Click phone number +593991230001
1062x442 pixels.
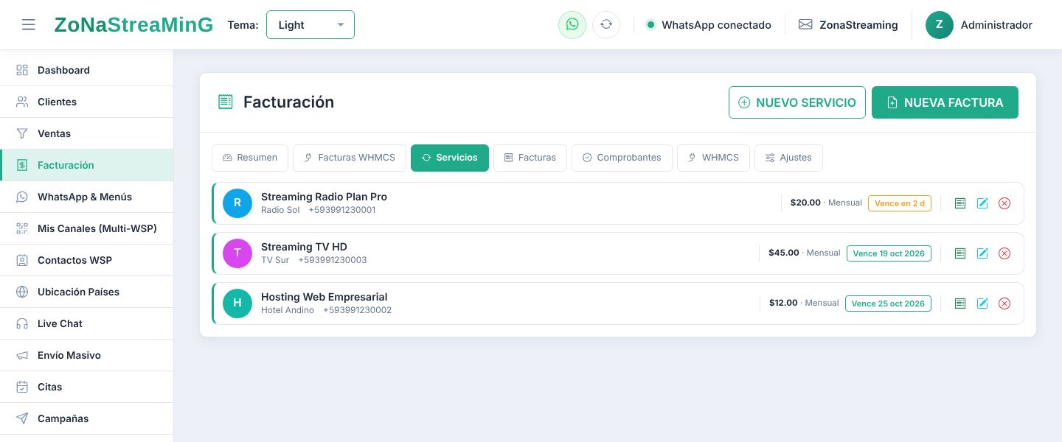342,210
